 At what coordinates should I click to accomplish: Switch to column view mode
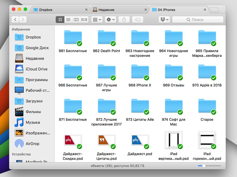(x=76, y=20)
